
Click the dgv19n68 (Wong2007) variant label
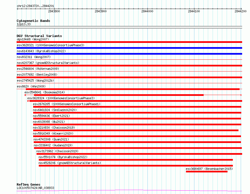(33, 39)
